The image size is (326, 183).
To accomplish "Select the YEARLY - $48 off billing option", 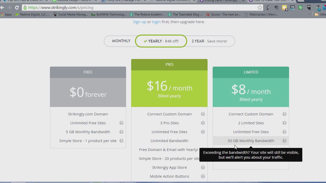I will [x=161, y=41].
